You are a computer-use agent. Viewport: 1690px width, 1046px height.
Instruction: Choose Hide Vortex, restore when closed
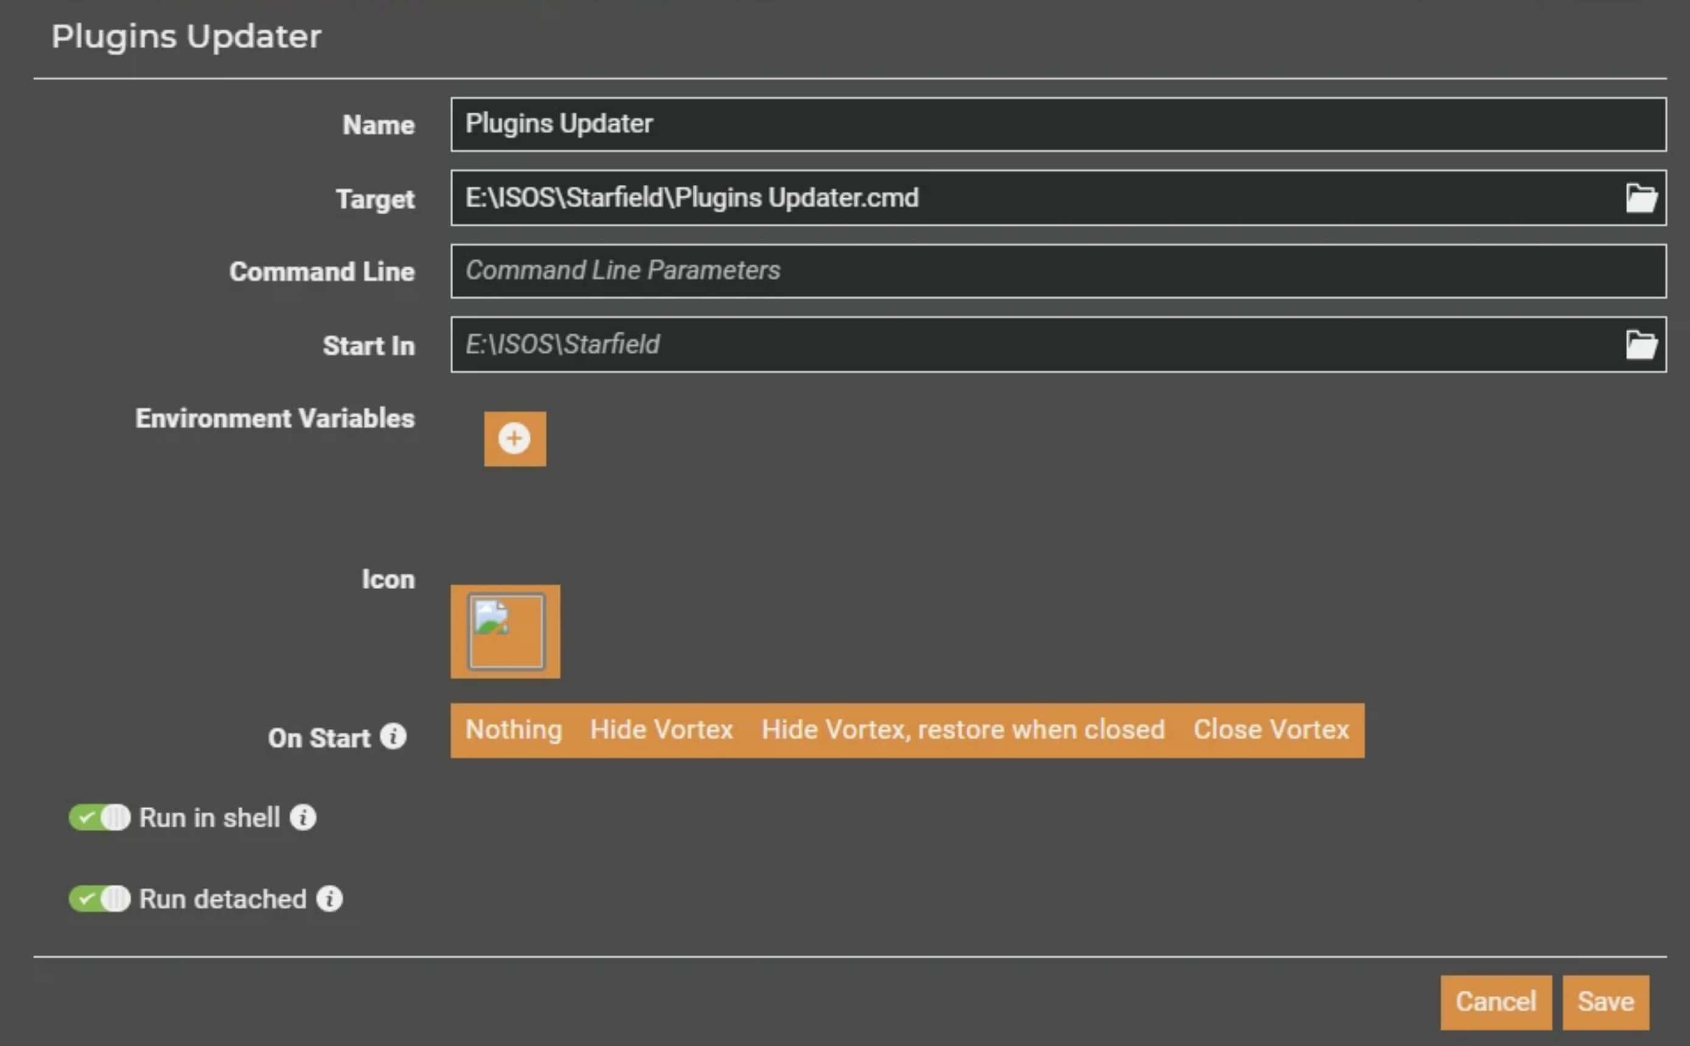point(963,730)
